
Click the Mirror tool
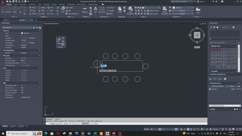click(42, 11)
